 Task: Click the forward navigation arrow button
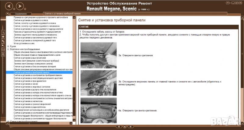[19, 5]
